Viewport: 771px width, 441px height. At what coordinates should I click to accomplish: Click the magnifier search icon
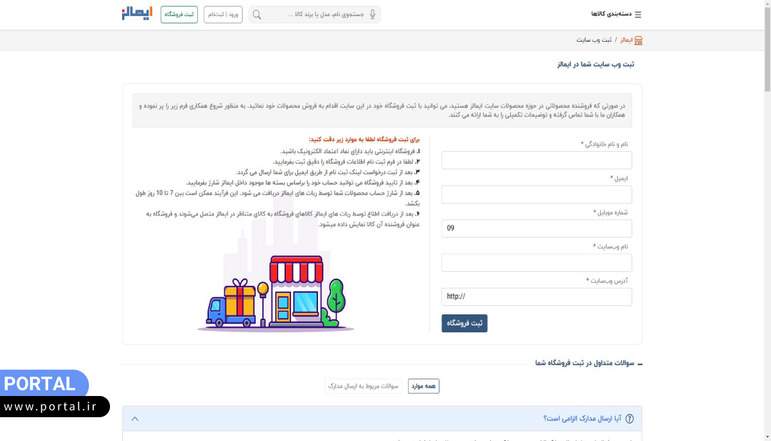click(257, 15)
